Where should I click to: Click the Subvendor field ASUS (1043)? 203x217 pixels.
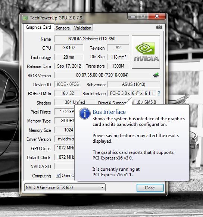(x=134, y=84)
